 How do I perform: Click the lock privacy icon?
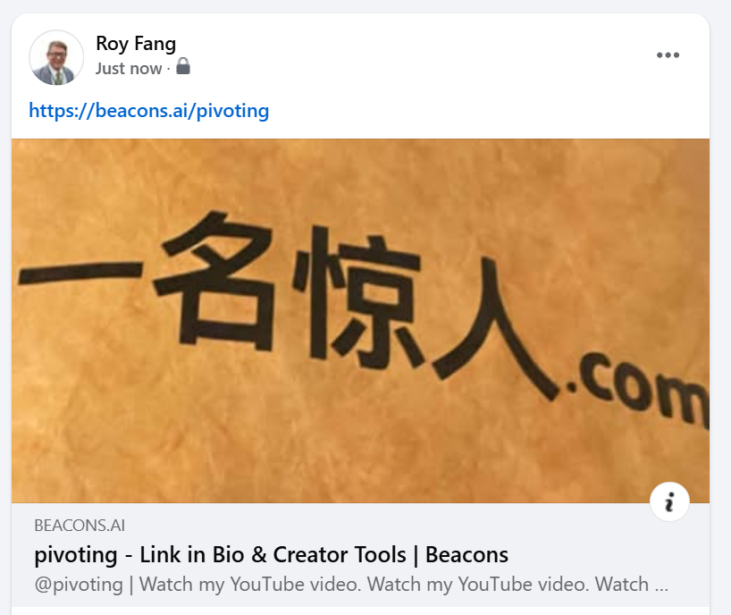[x=182, y=66]
